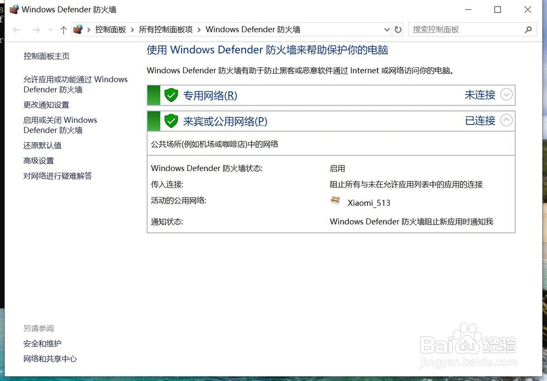547x381 pixels.
Task: Open 高级设置 link
Action: pos(39,161)
